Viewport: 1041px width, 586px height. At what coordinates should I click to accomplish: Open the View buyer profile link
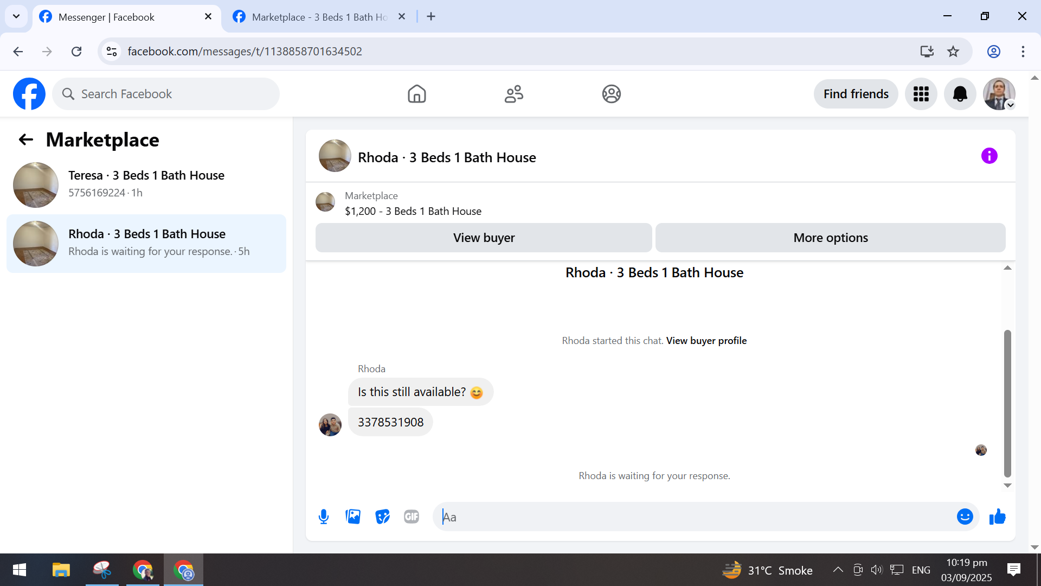706,341
